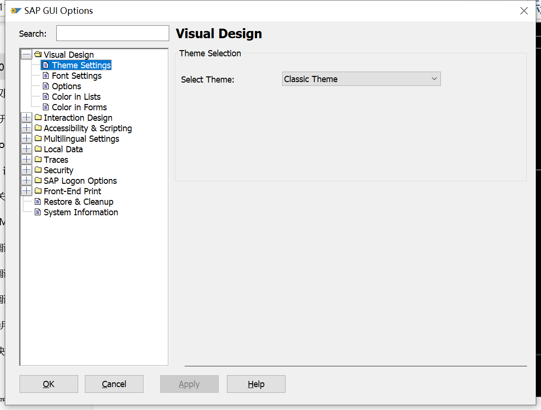Click the SAP Logon Options folder icon
541x410 pixels.
click(x=38, y=180)
